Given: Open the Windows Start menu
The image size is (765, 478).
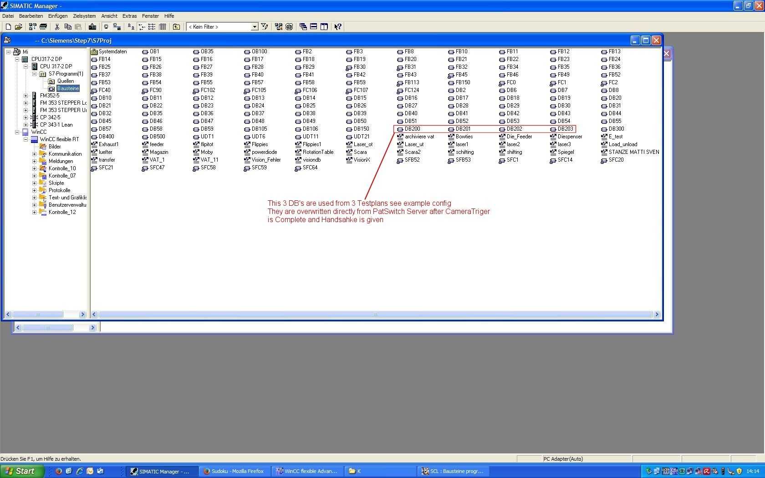Looking at the screenshot, I should tap(22, 471).
